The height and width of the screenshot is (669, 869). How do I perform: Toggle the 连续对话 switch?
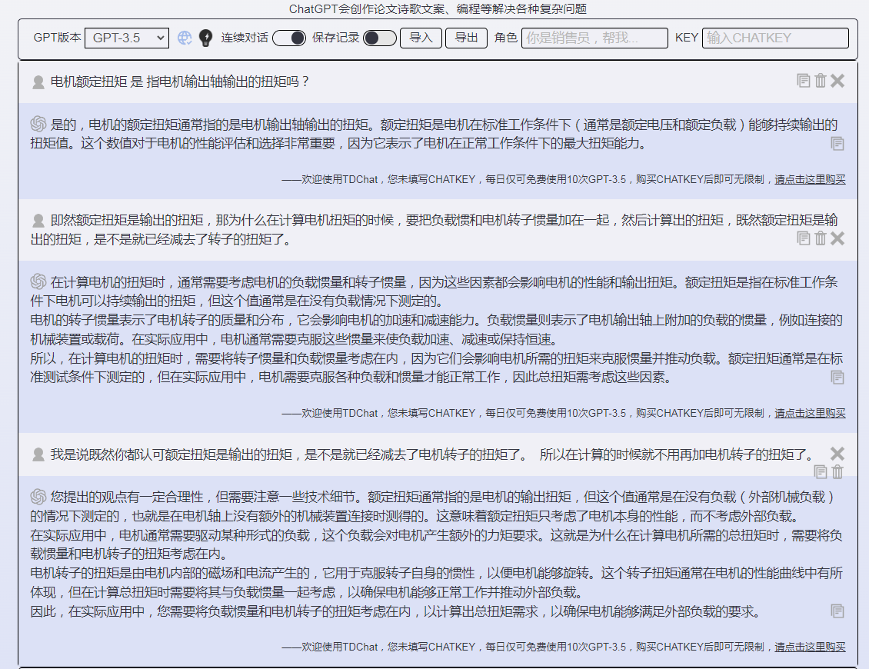point(289,38)
